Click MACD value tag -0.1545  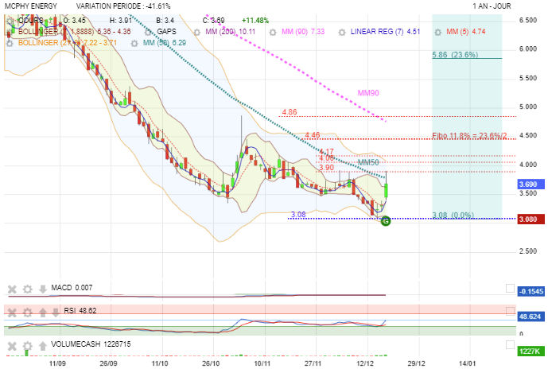point(531,291)
